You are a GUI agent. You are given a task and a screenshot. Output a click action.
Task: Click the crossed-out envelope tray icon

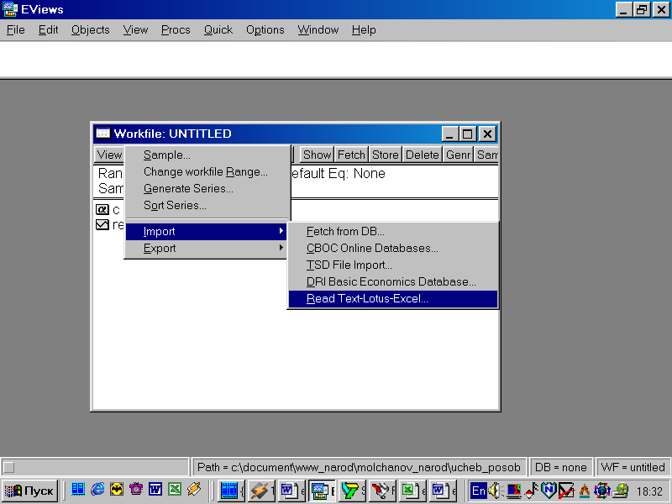click(565, 491)
